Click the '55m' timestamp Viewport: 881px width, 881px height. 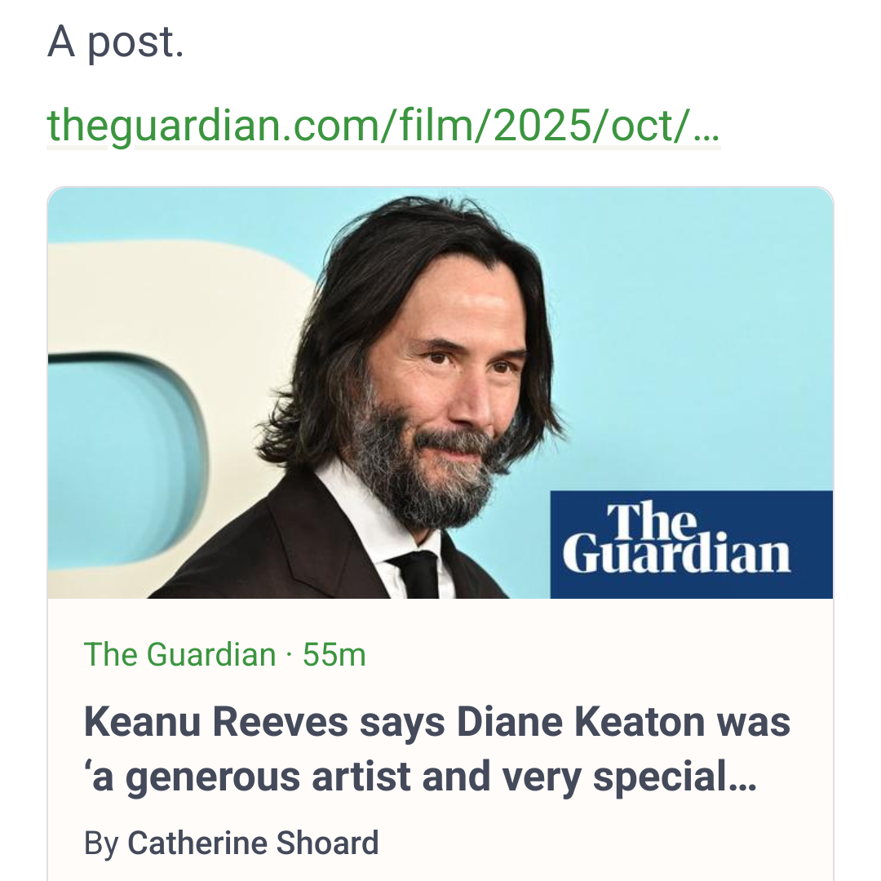(334, 655)
